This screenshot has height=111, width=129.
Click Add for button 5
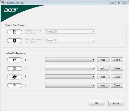[x=103, y=60]
